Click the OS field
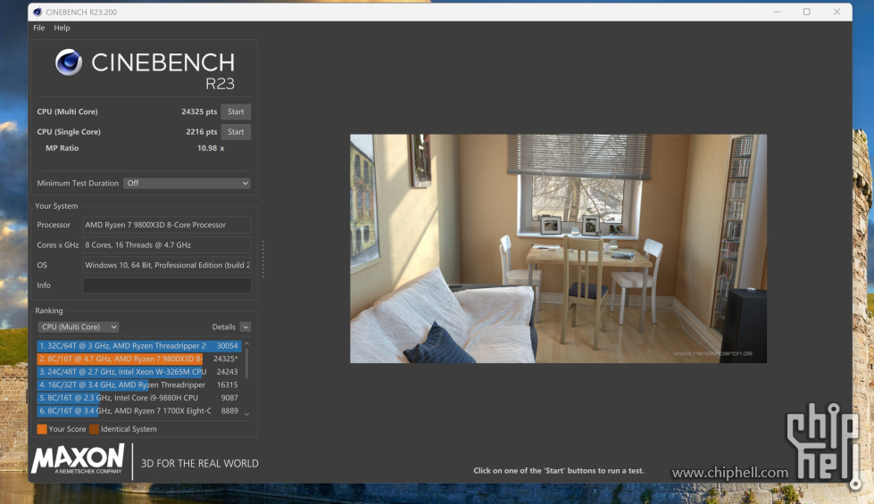 167,265
